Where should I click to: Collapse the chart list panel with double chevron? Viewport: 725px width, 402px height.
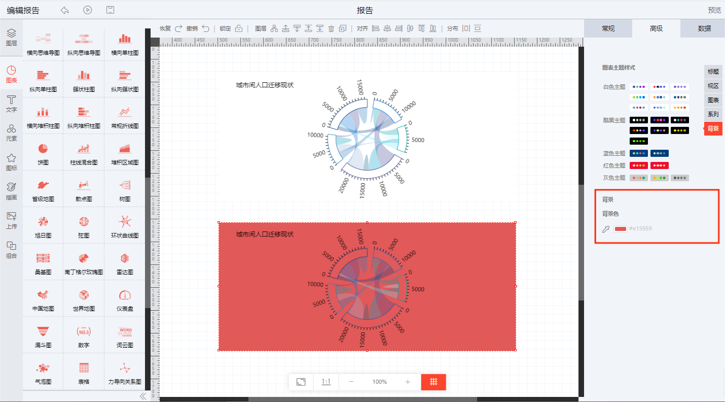click(x=142, y=396)
